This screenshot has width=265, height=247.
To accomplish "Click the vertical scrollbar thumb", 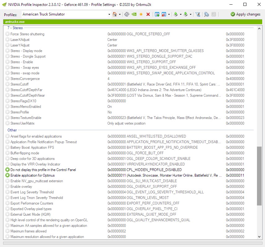I will [259, 176].
